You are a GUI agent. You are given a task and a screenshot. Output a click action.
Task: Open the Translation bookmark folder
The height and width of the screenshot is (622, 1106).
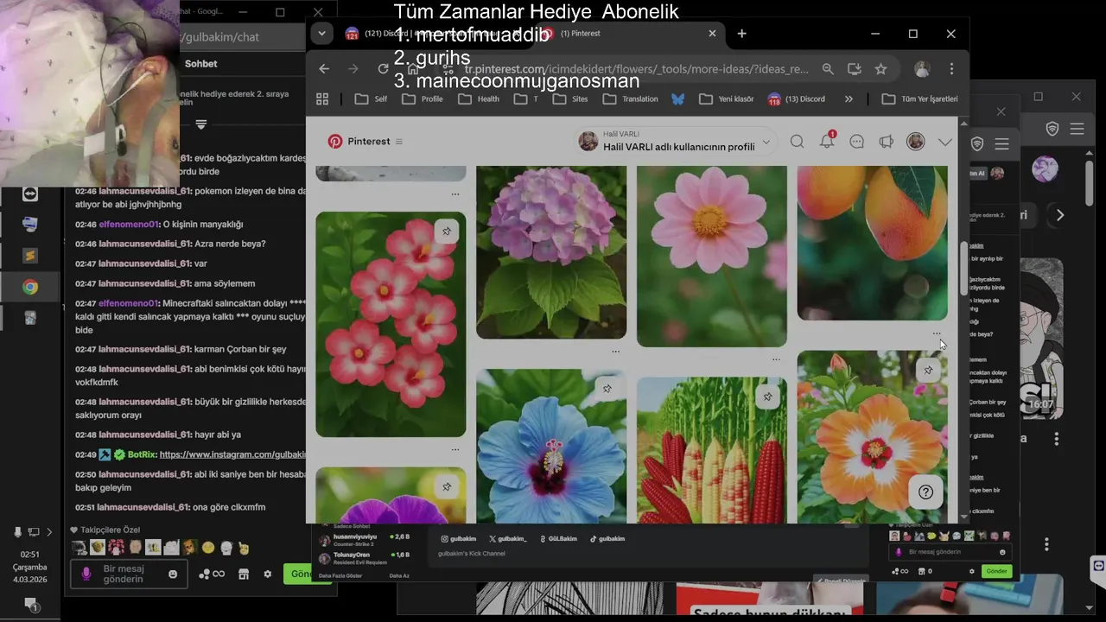coord(631,98)
